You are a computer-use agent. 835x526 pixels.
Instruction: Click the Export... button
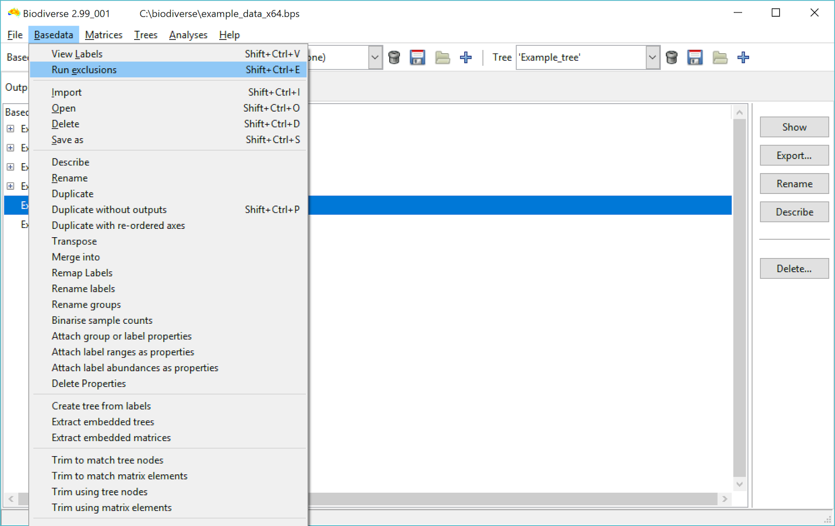(794, 155)
